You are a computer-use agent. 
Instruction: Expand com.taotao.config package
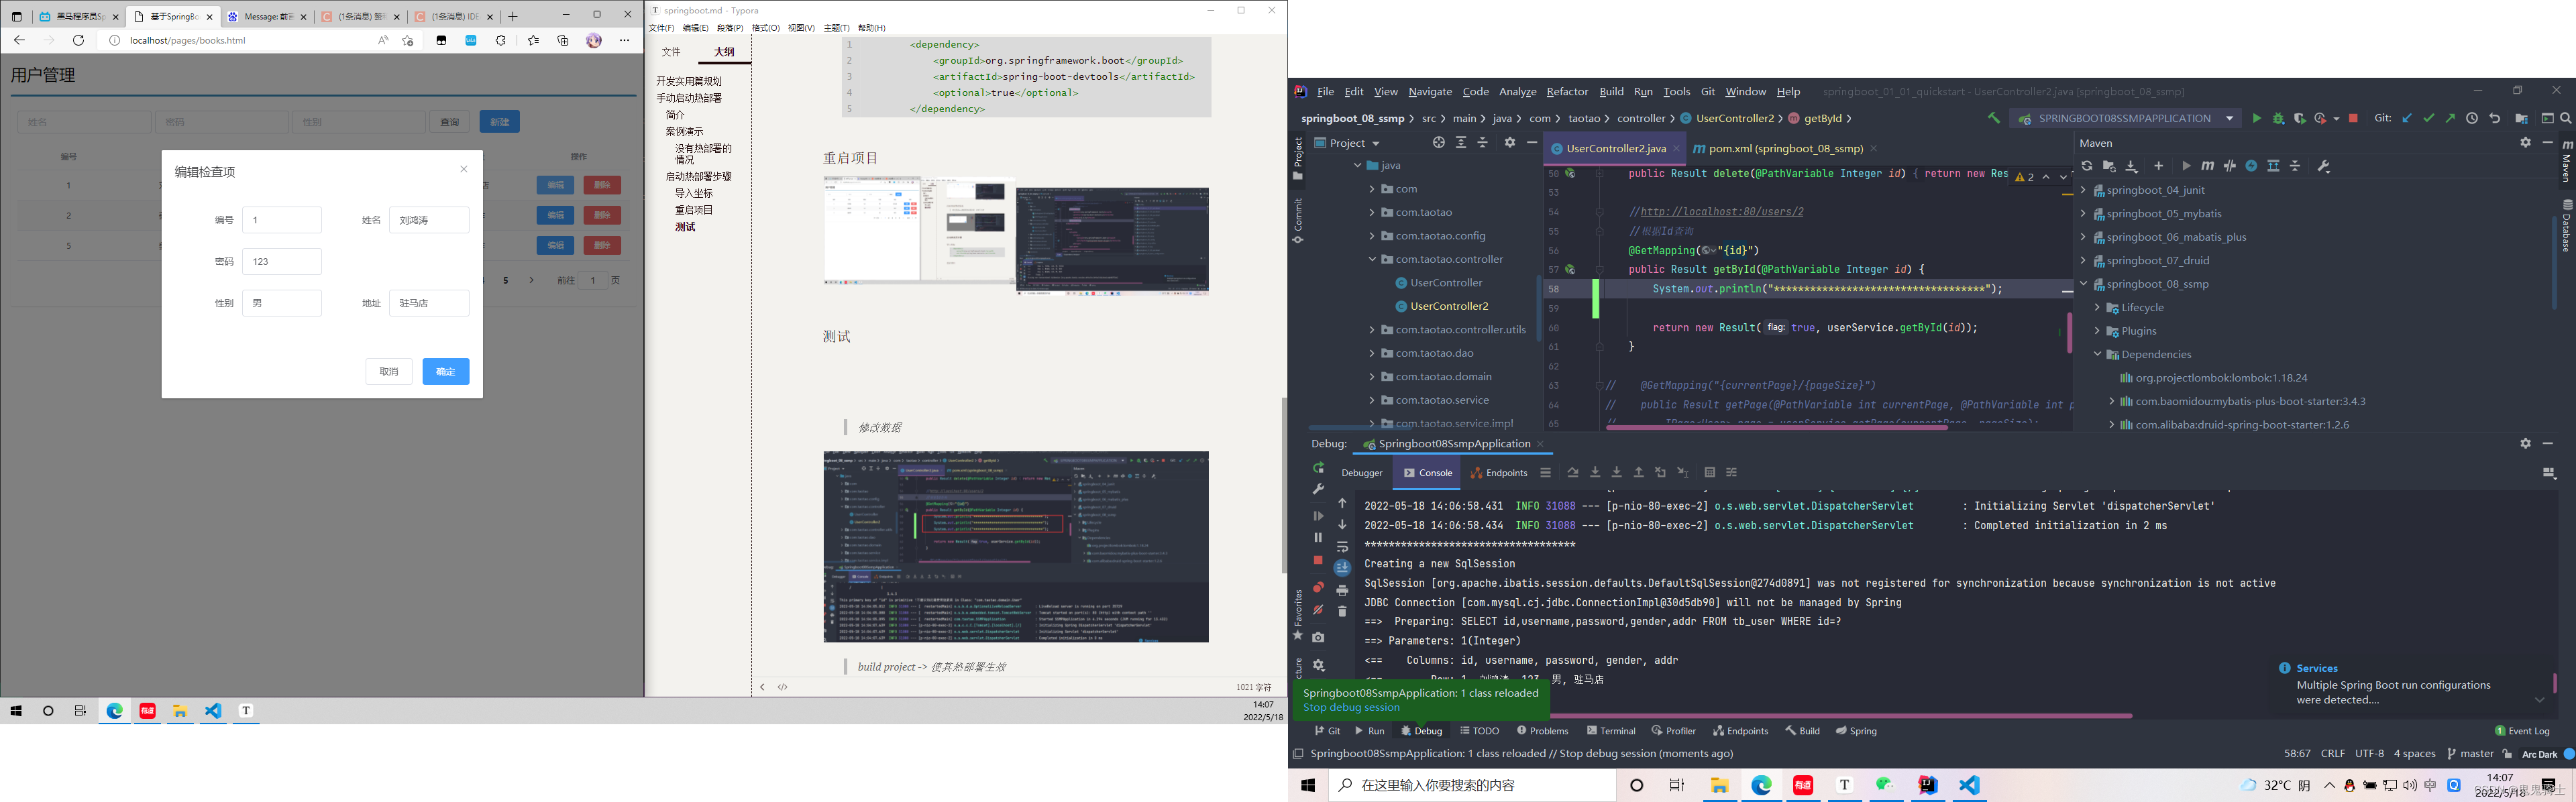coord(1372,236)
